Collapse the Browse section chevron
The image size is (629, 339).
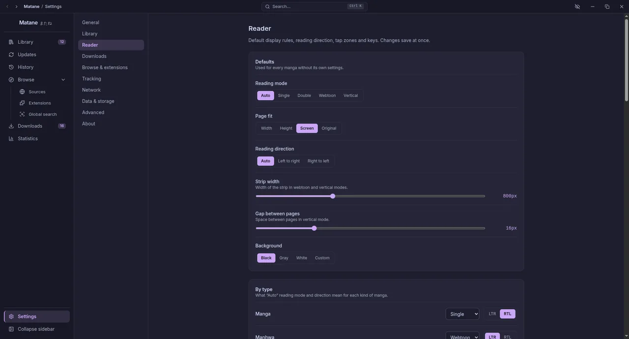(x=63, y=80)
